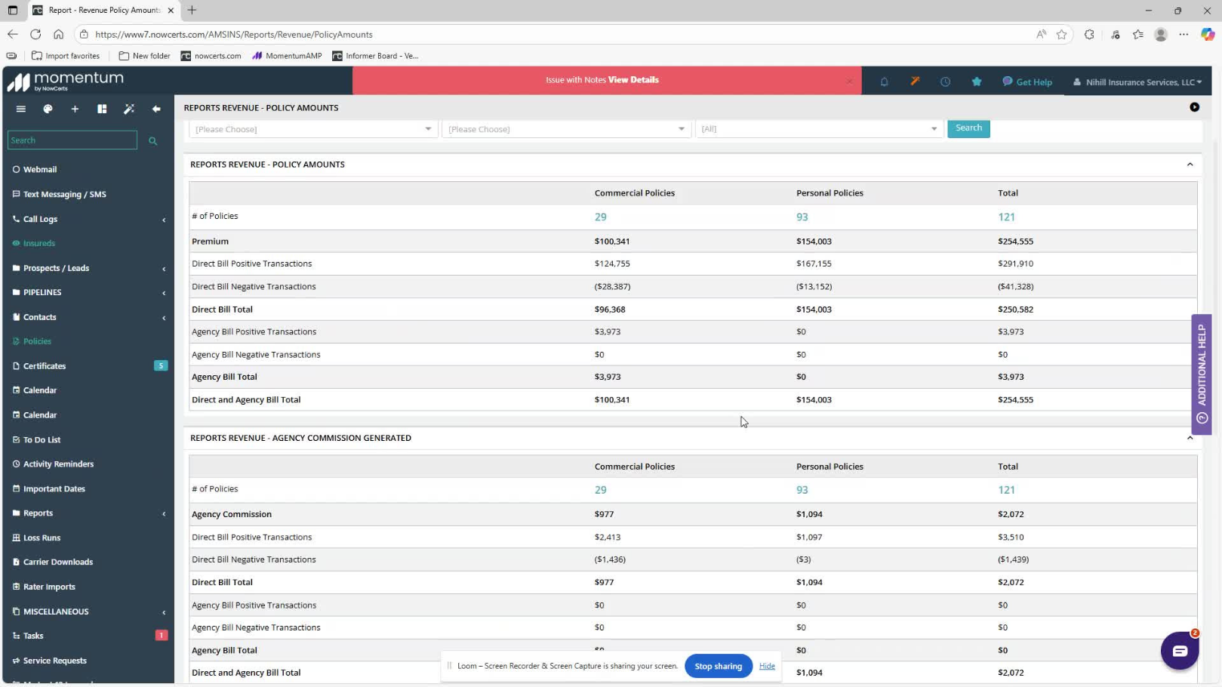Open the [All] filter dropdown
1222x687 pixels.
(819, 129)
